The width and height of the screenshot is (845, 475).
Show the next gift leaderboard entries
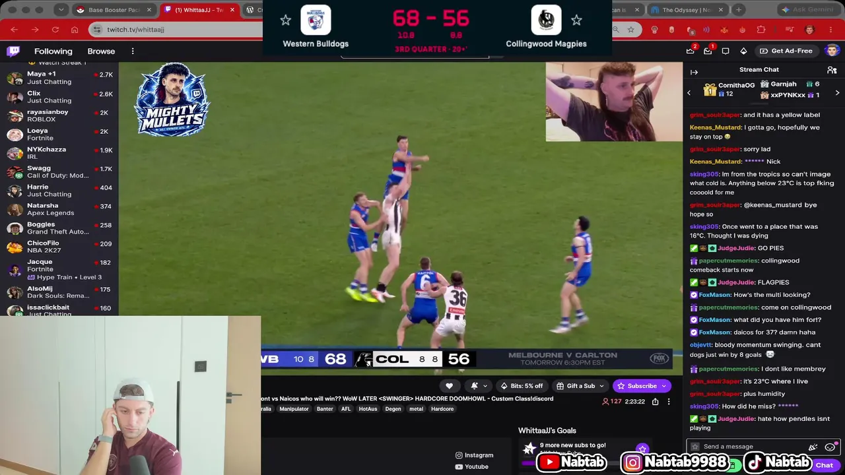(x=837, y=93)
